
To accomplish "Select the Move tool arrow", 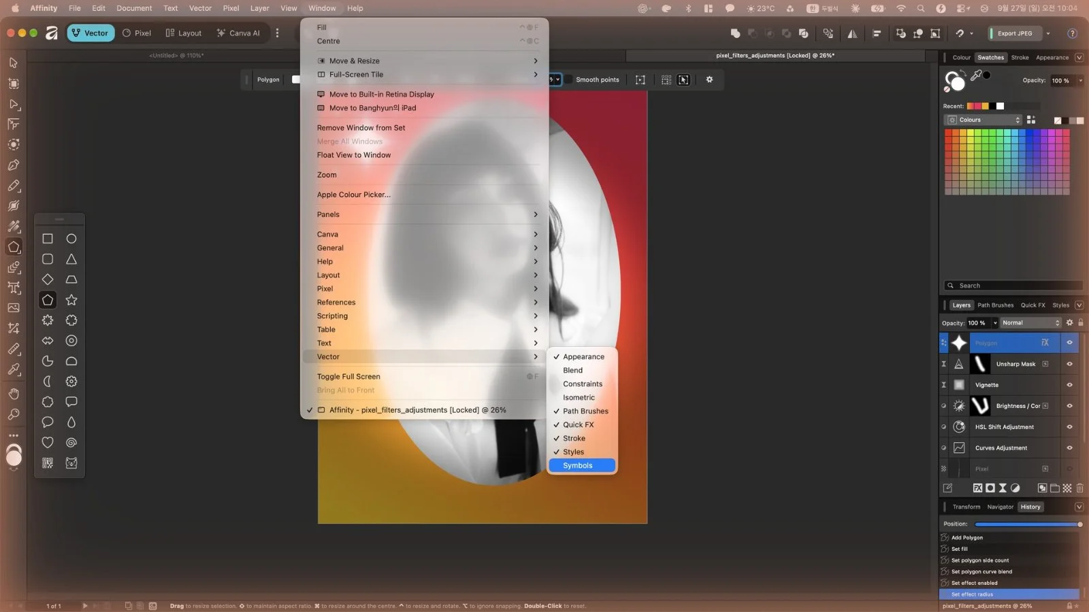I will pyautogui.click(x=13, y=63).
